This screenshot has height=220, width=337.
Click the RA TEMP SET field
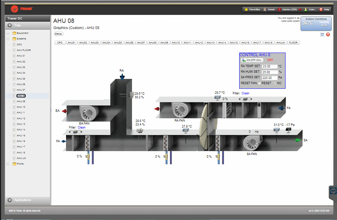point(270,66)
